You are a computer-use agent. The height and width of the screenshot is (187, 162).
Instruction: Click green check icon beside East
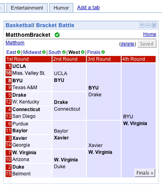click(19, 52)
